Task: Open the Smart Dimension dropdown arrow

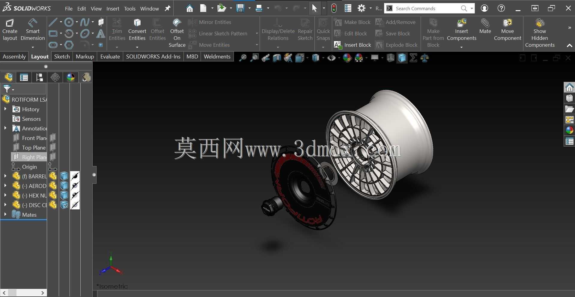Action: coord(33,47)
